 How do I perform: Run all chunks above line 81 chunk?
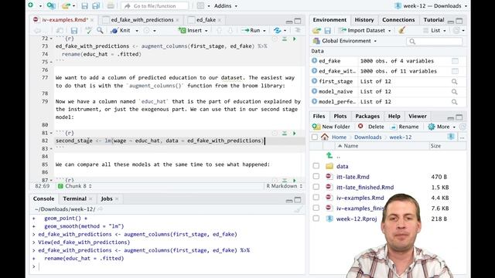pyautogui.click(x=285, y=134)
